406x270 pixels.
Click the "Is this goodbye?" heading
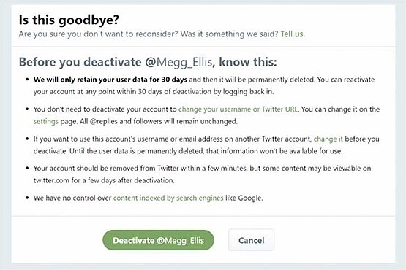(69, 20)
